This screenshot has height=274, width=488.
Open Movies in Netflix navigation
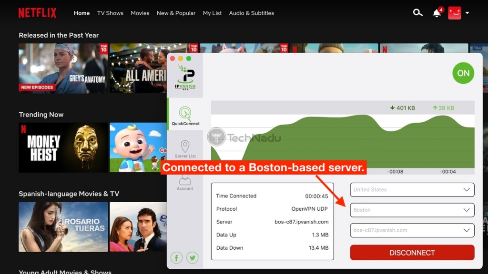140,13
